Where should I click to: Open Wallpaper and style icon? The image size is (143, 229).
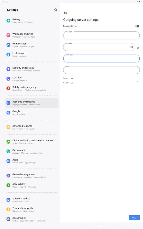8,35
